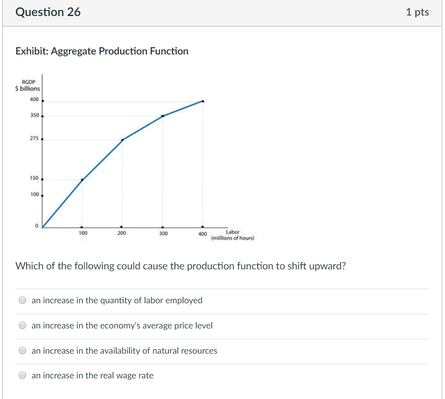Click the 300 labor hours tick label
The width and height of the screenshot is (445, 399).
(x=163, y=233)
